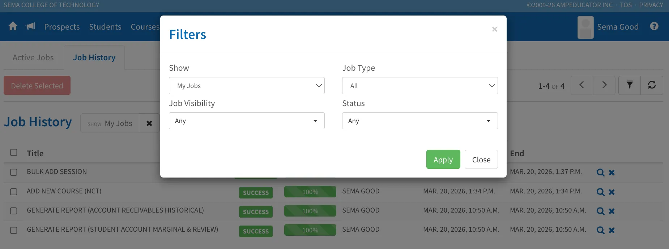Delete the Bulk Add Session job
The image size is (669, 249).
pyautogui.click(x=612, y=172)
